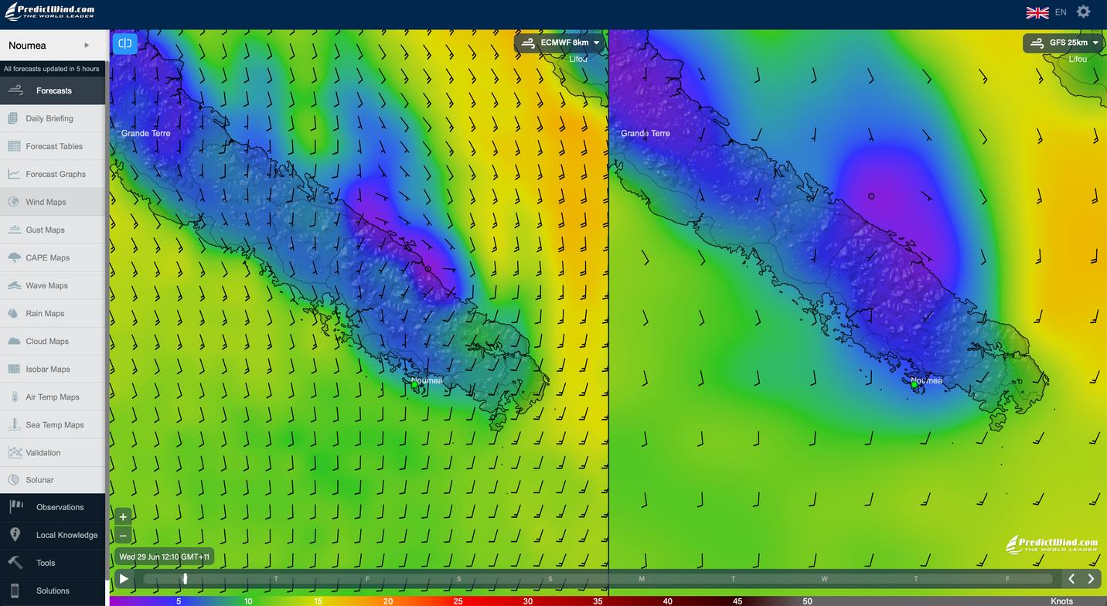
Task: Open settings with the gear icon
Action: pos(1084,12)
